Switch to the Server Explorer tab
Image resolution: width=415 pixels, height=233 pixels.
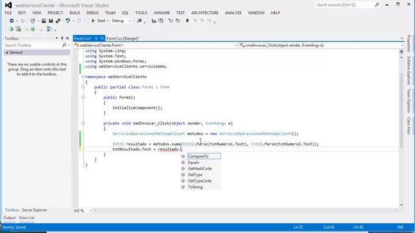[34, 210]
